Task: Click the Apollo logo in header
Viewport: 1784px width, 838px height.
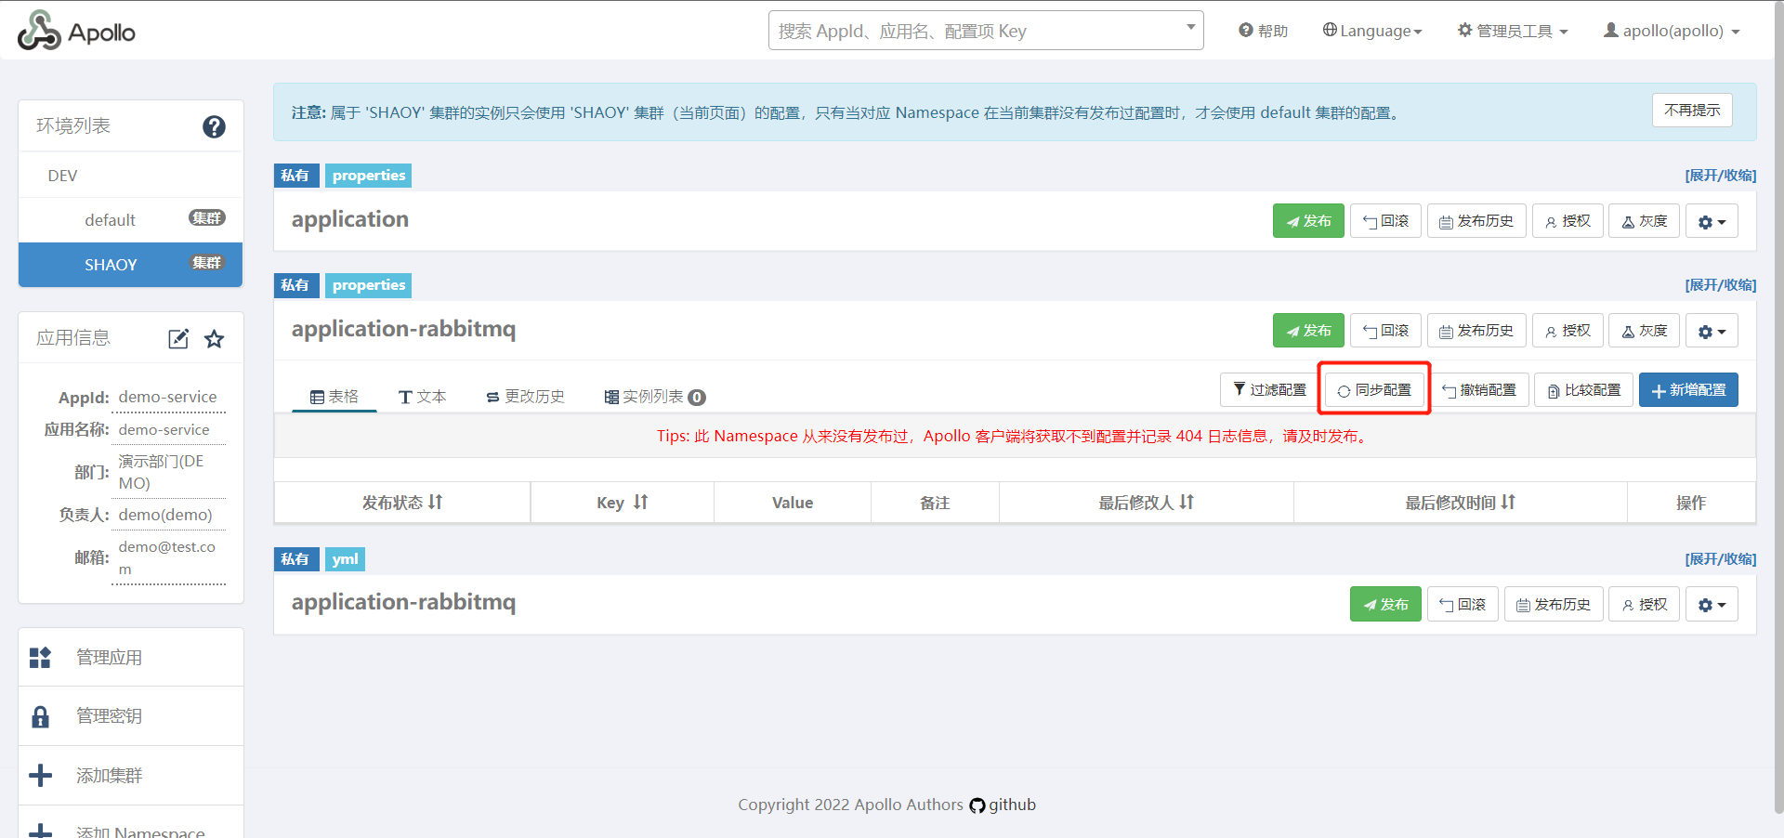Action: point(76,32)
